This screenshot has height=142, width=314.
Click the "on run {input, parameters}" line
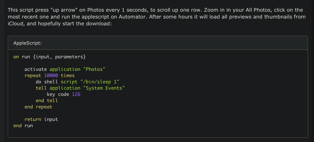coord(50,57)
